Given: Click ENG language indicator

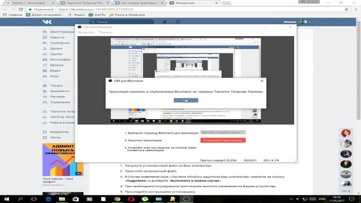Looking at the screenshot, I should (x=322, y=199).
